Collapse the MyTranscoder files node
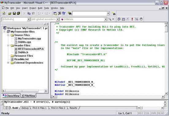The height and width of the screenshot is (116, 169). [x=4, y=32]
